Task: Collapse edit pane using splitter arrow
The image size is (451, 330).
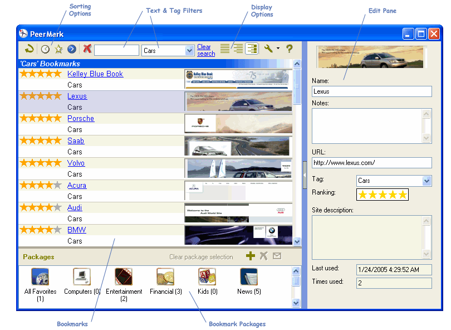Action: point(305,175)
